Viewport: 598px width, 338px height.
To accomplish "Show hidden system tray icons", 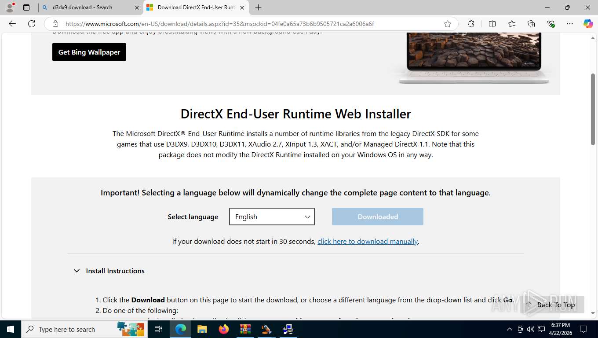I will point(510,329).
